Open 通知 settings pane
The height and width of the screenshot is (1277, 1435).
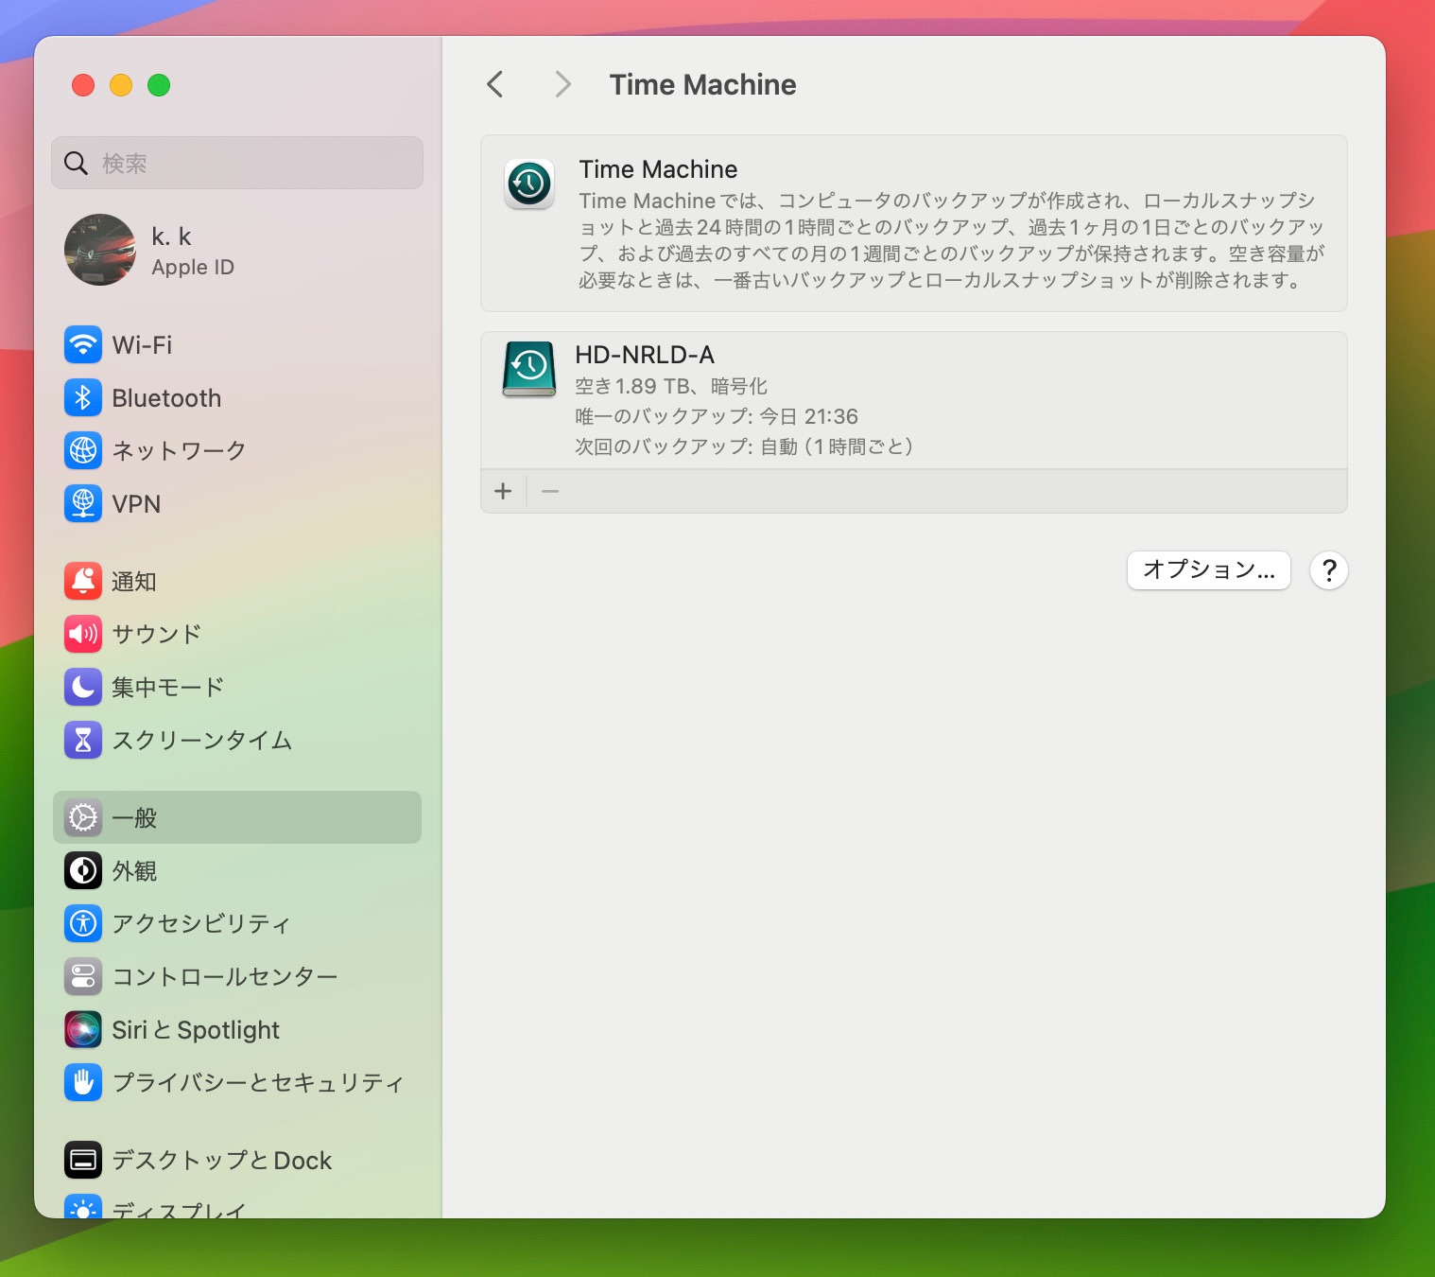pyautogui.click(x=237, y=581)
